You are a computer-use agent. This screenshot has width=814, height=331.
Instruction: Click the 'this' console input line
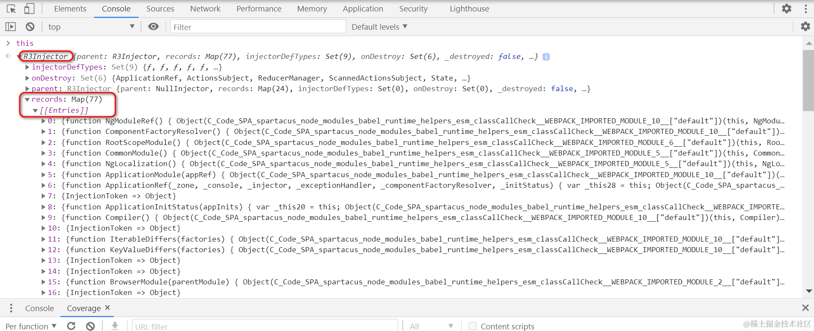[x=25, y=43]
